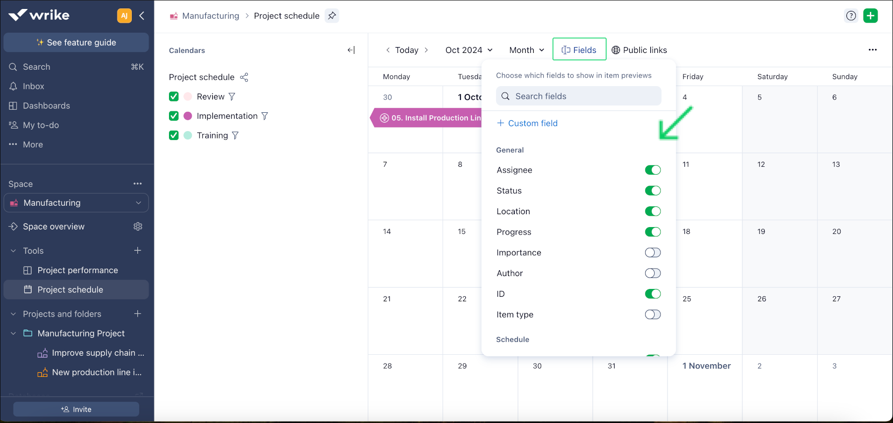
Task: Uncheck the Implementation calendar checkbox
Action: 174,116
